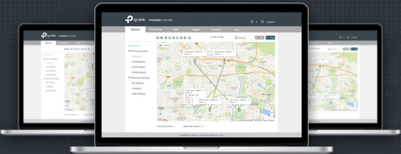Click the plus-circle add device toolbar icon
Image resolution: width=401 pixels, height=154 pixels.
[161, 38]
